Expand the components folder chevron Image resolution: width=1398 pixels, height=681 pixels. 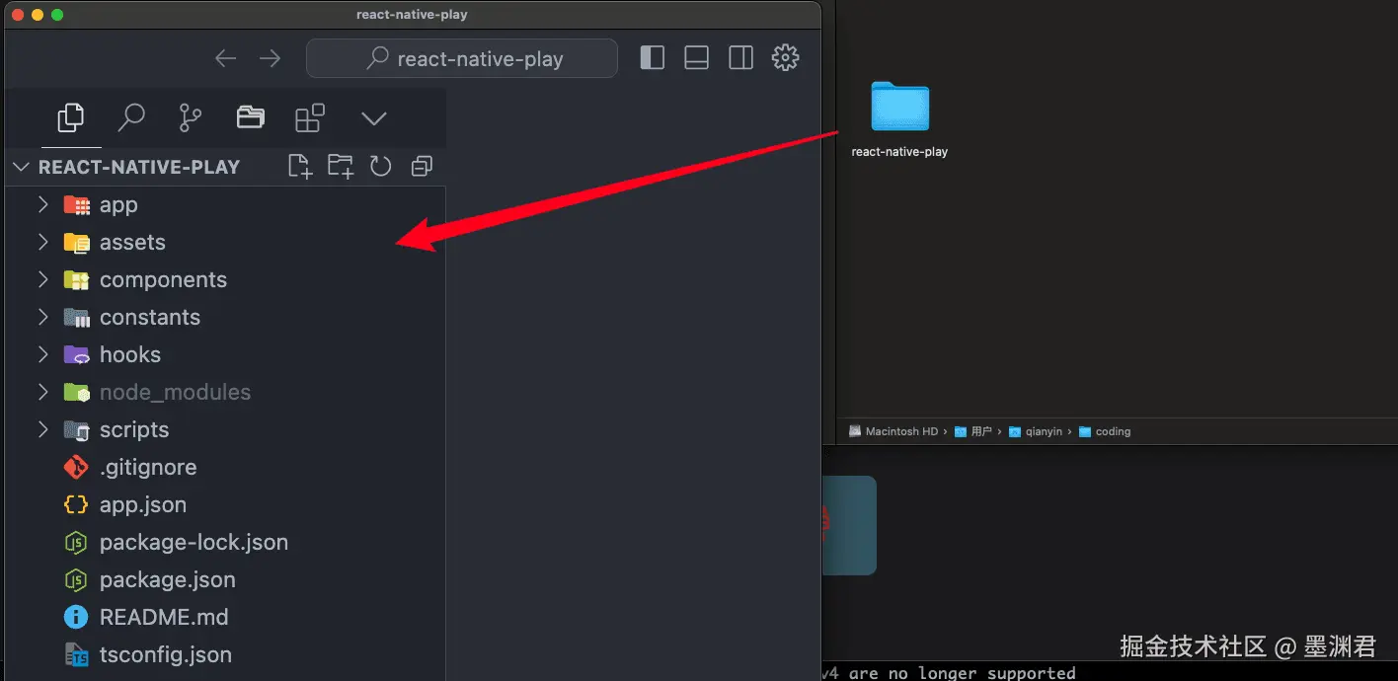(42, 280)
